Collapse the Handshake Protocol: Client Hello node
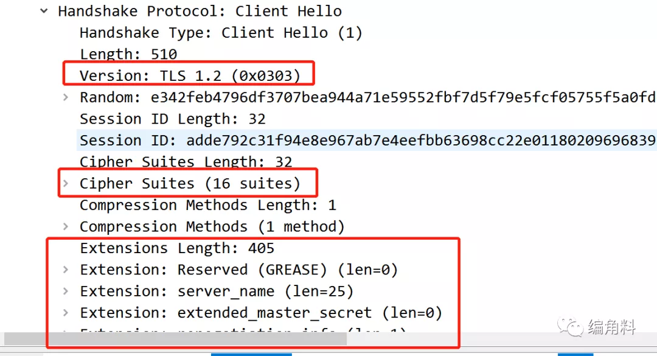 click(x=44, y=11)
